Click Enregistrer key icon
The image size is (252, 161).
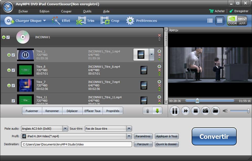click(231, 11)
